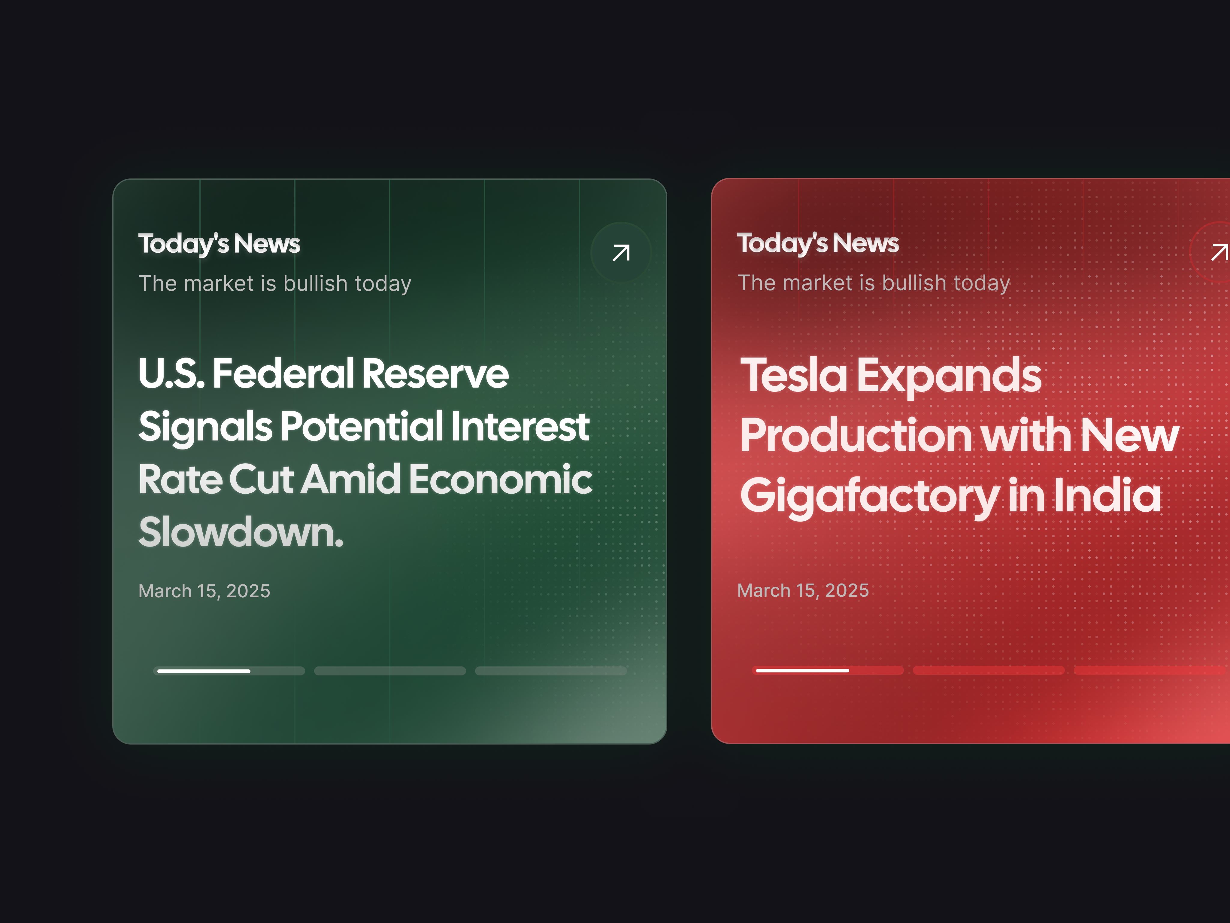Image resolution: width=1230 pixels, height=923 pixels.
Task: Select the first progress bar on red card
Action: 828,670
